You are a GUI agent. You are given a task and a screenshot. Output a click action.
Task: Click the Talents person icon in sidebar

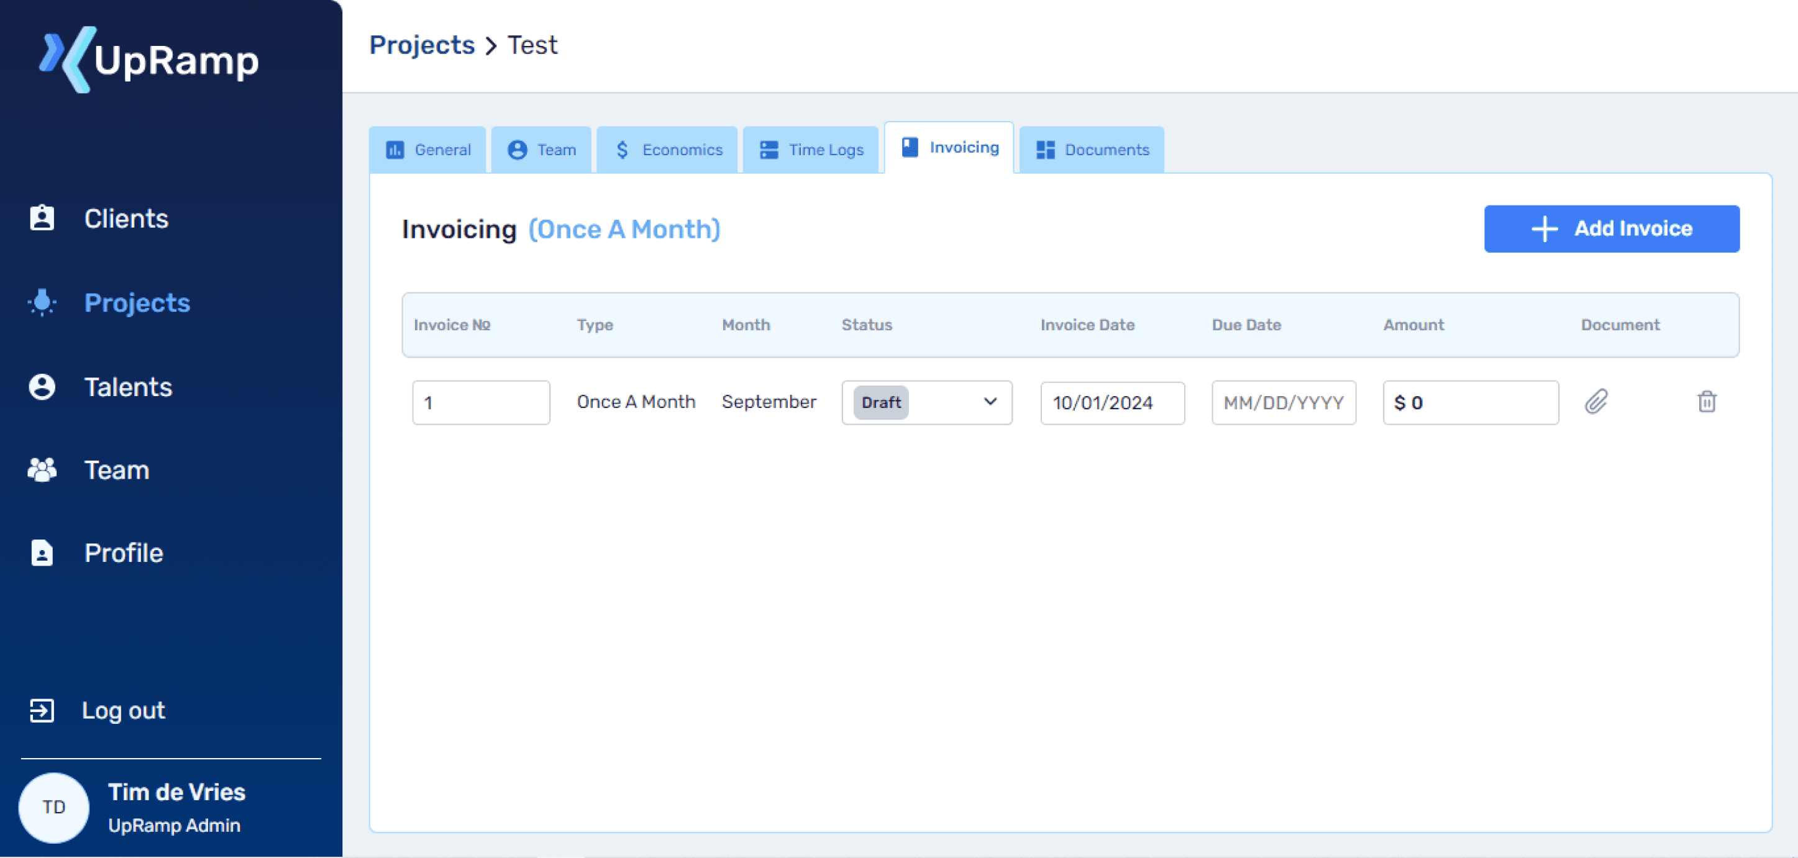pyautogui.click(x=42, y=387)
